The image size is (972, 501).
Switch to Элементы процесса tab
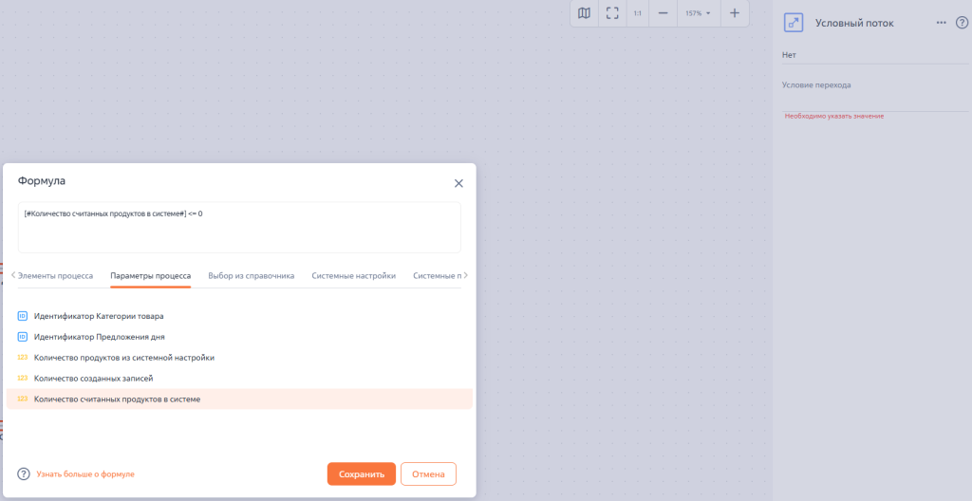click(x=56, y=276)
